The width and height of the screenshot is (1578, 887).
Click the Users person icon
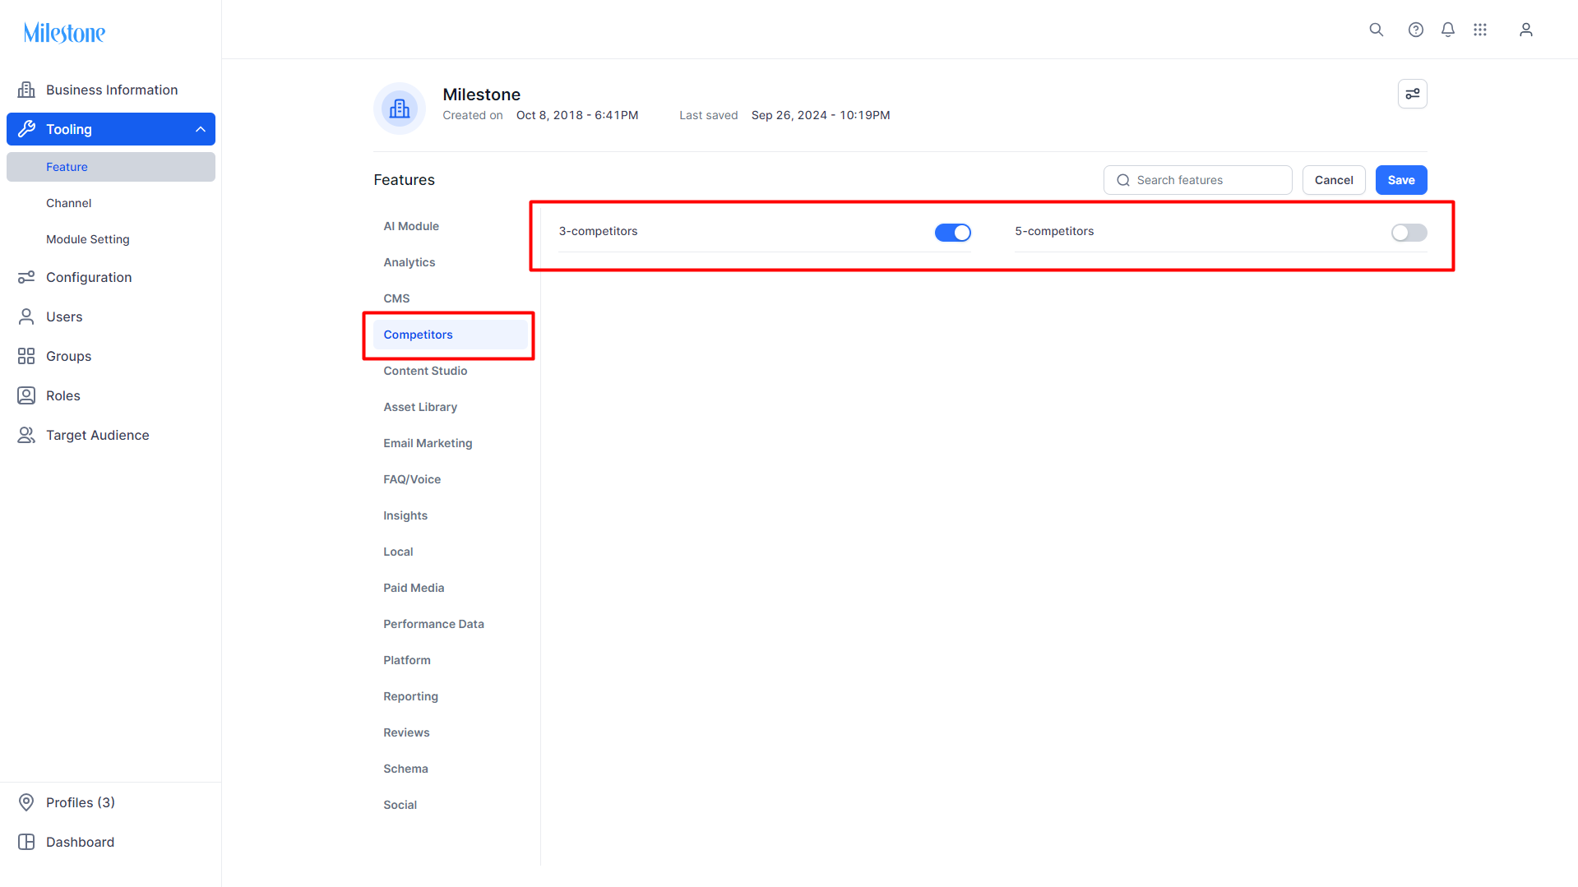pos(26,316)
